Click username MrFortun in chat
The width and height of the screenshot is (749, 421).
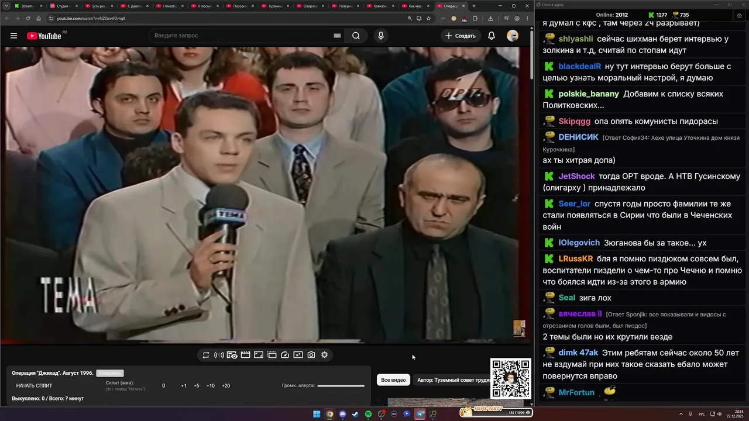point(576,393)
